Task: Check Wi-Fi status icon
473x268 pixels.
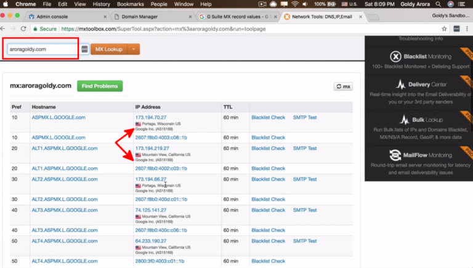Action: (295, 4)
